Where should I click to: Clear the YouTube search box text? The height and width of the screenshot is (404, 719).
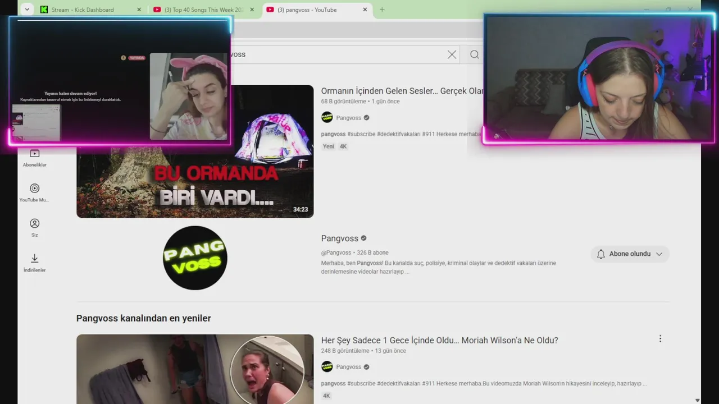coord(452,54)
